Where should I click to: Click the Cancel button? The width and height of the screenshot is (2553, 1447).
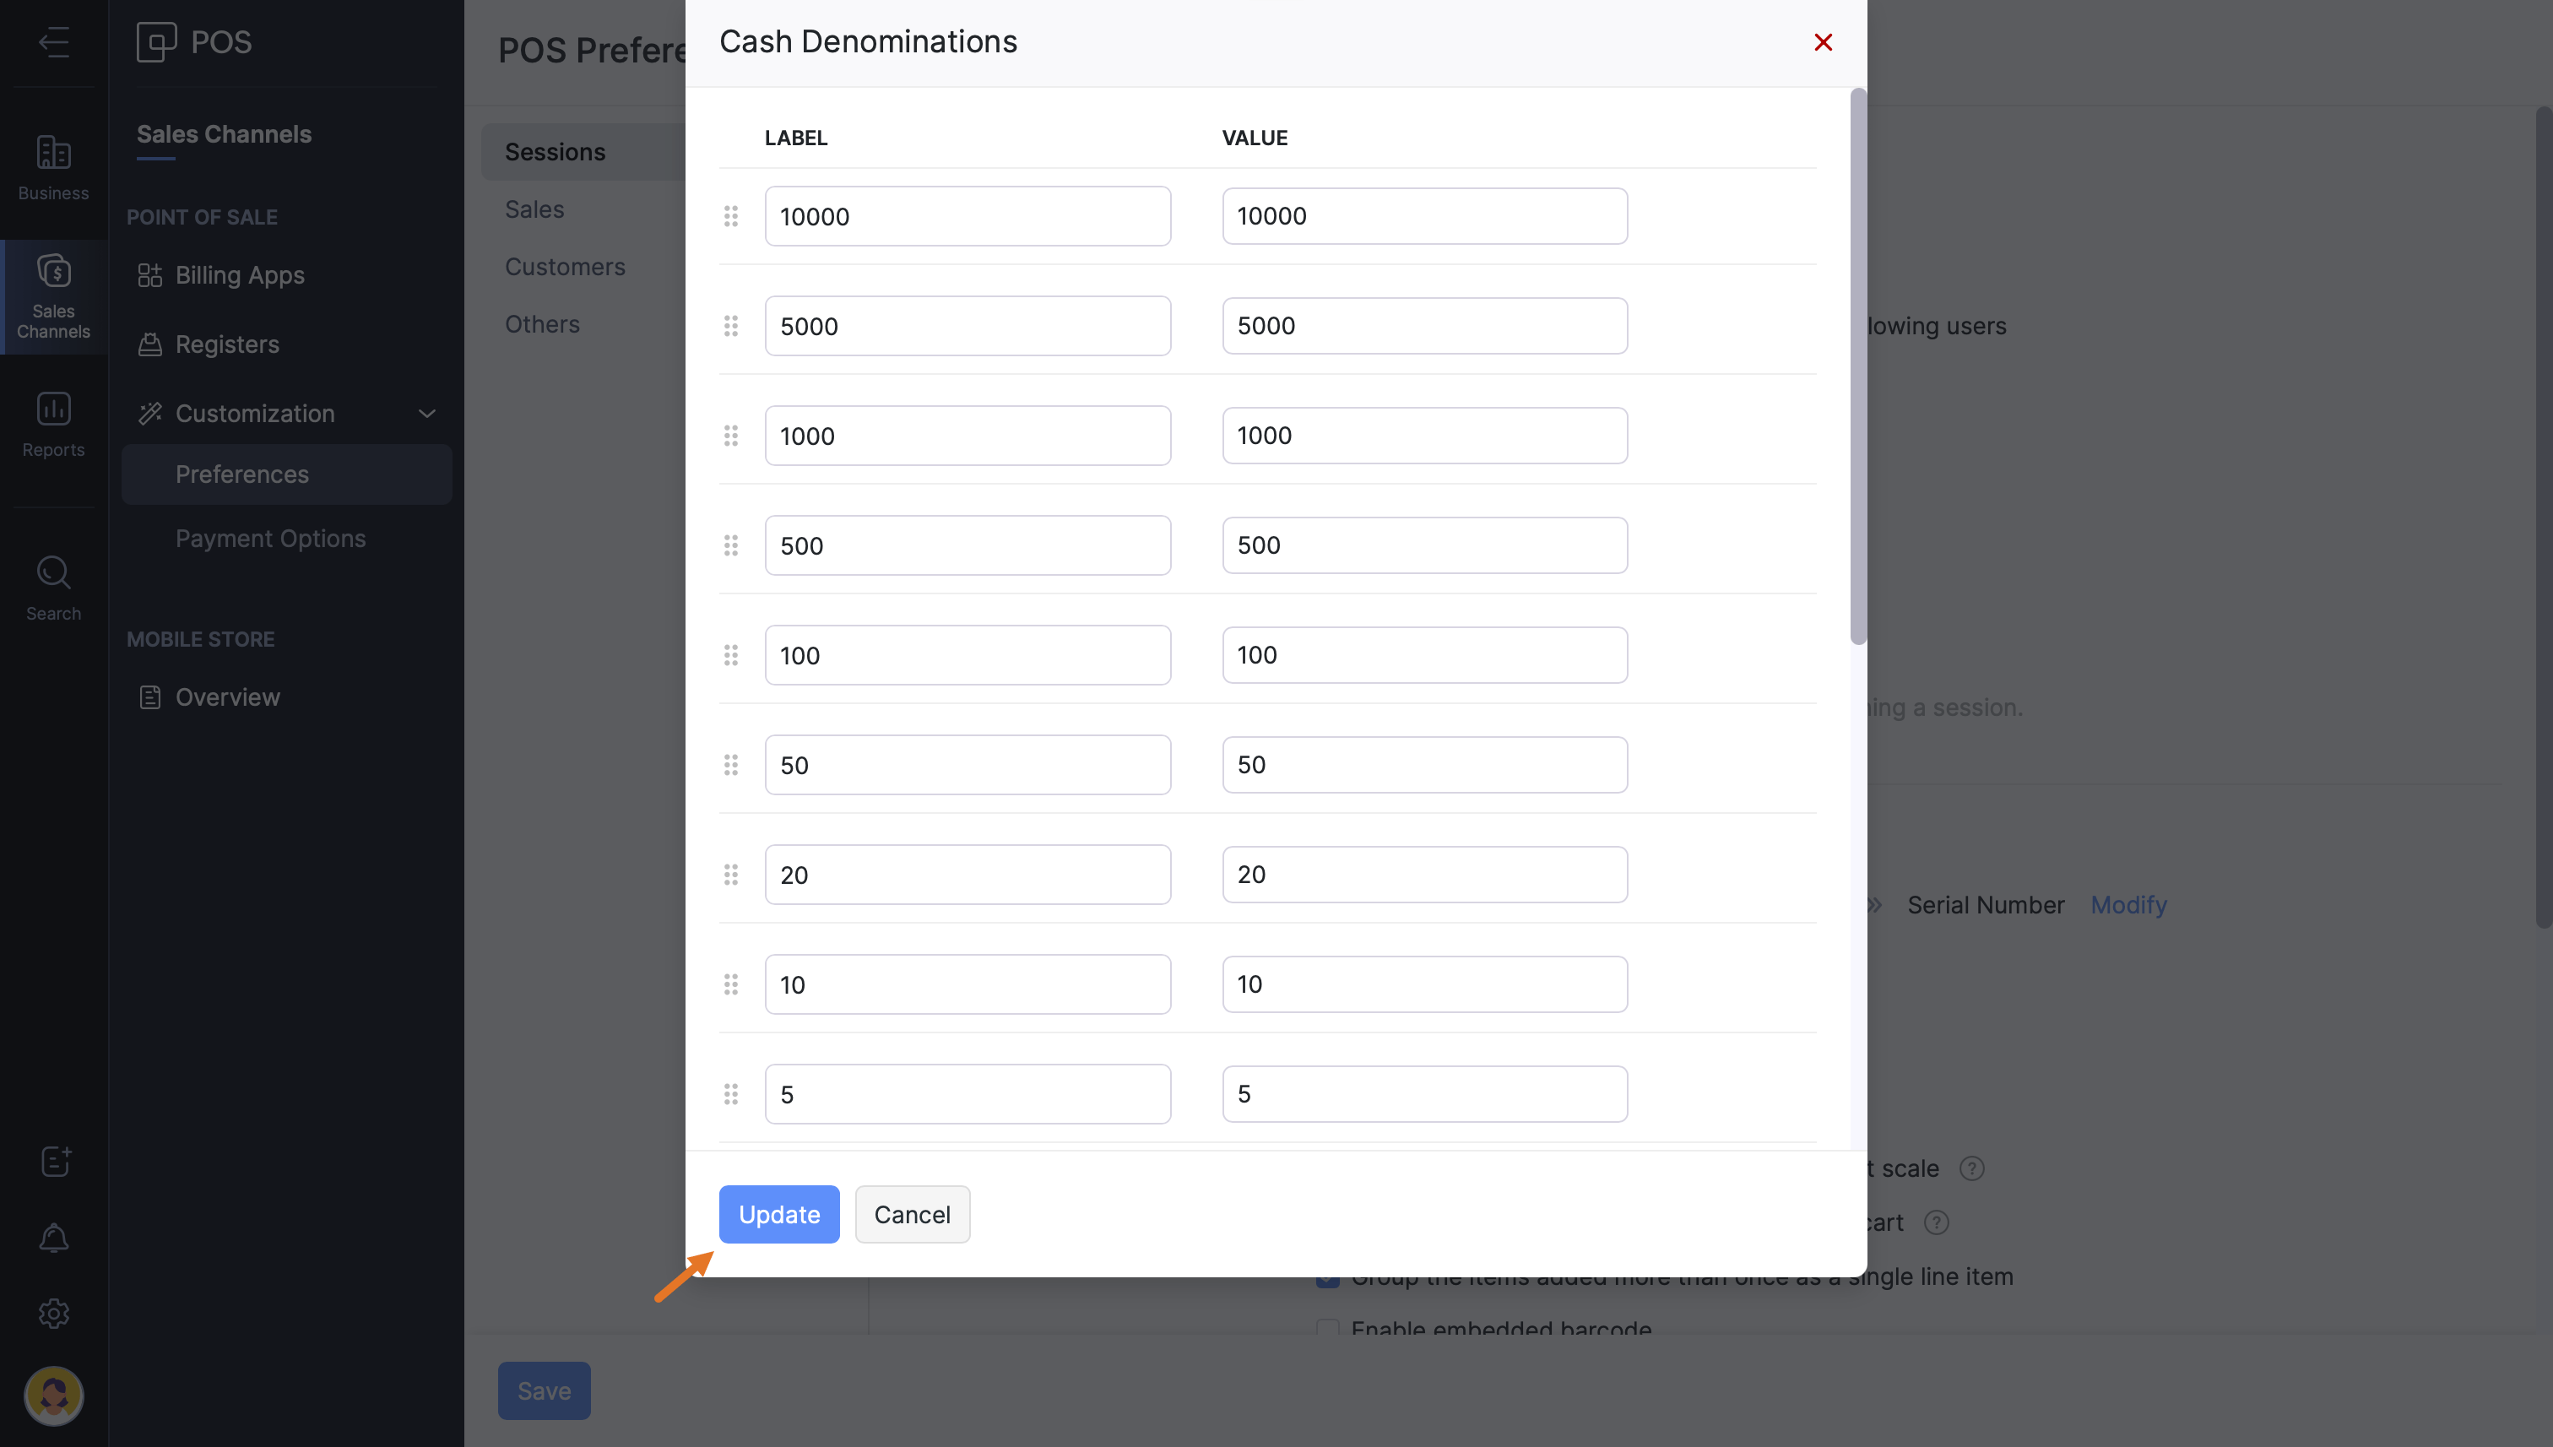[x=911, y=1213]
